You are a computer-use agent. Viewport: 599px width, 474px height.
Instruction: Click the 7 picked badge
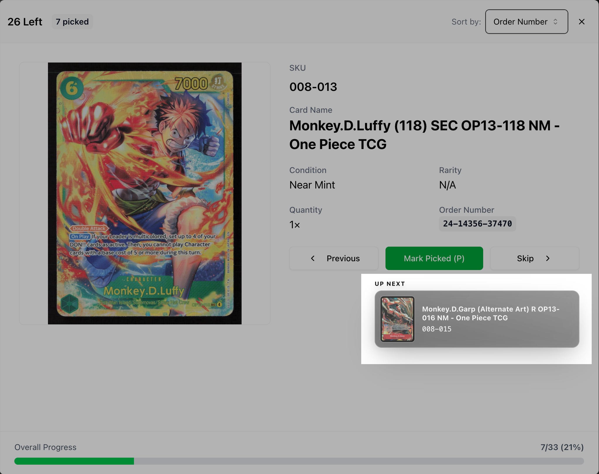click(x=72, y=22)
